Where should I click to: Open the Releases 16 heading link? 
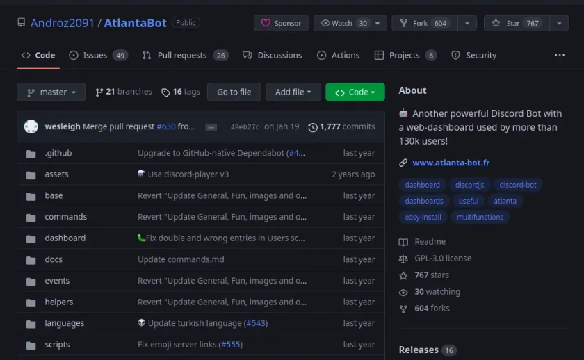(x=427, y=350)
